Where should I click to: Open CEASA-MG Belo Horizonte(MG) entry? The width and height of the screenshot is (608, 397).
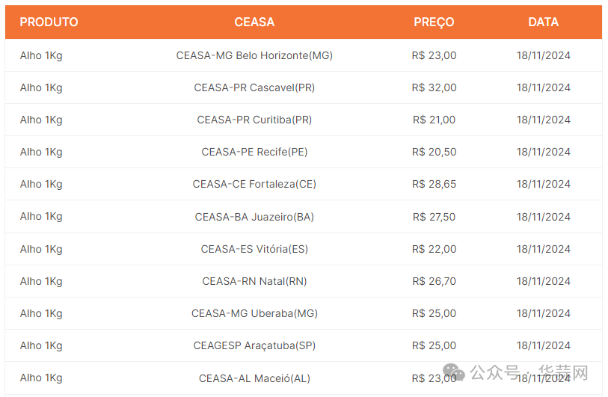tap(254, 55)
